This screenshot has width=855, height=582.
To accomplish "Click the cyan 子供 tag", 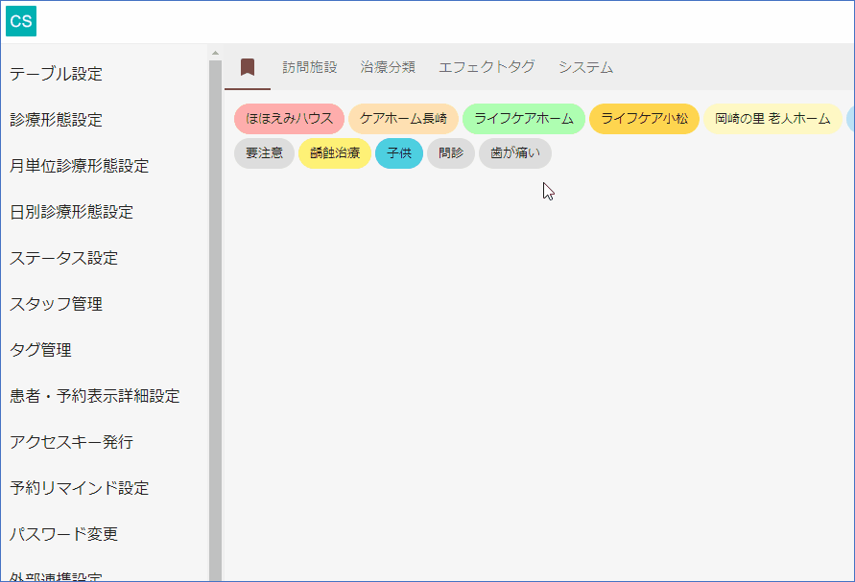I will (x=399, y=153).
